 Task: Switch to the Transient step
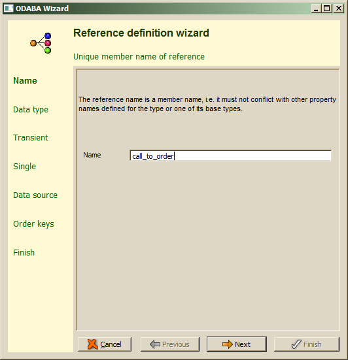pos(31,137)
